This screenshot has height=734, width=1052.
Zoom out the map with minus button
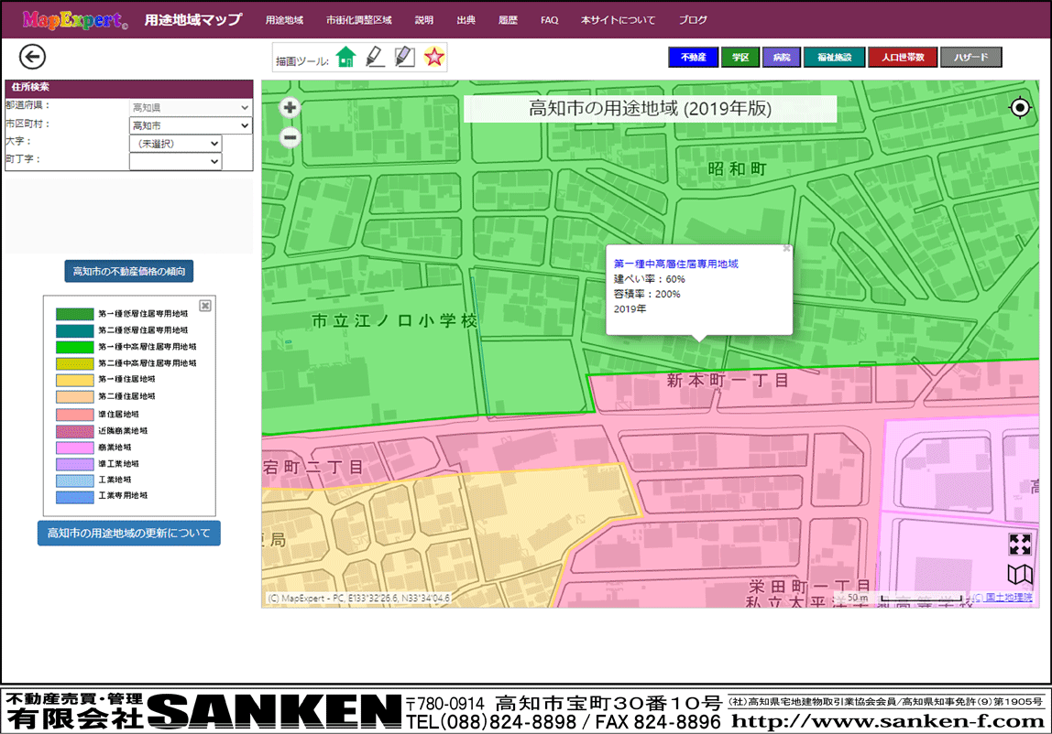[290, 138]
